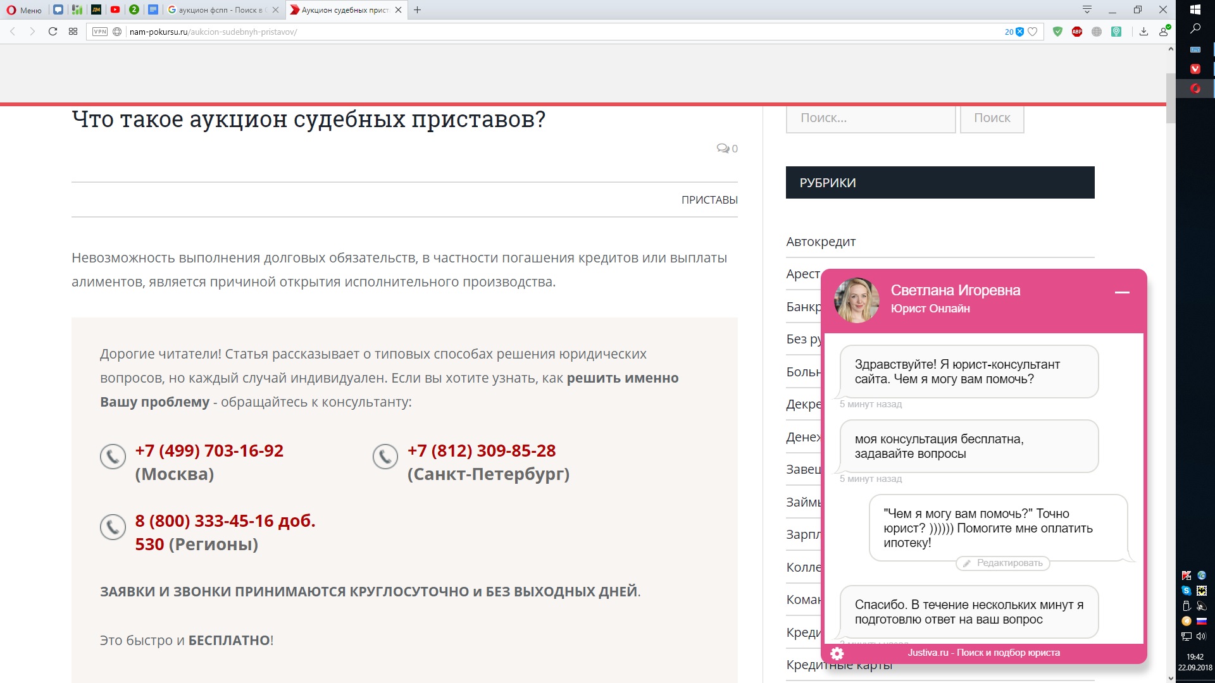1215x683 pixels.
Task: Open The Bat! bat tray icon
Action: (1202, 591)
